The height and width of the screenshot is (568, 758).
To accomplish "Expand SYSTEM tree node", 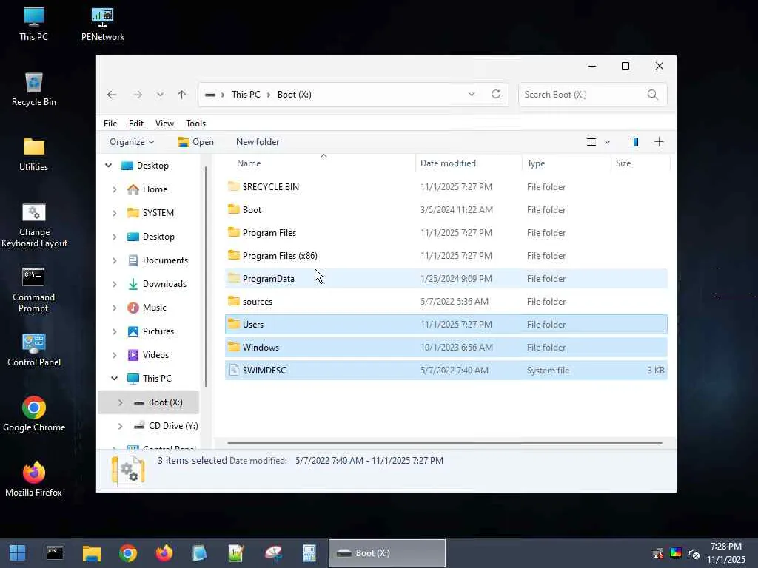I will (115, 213).
